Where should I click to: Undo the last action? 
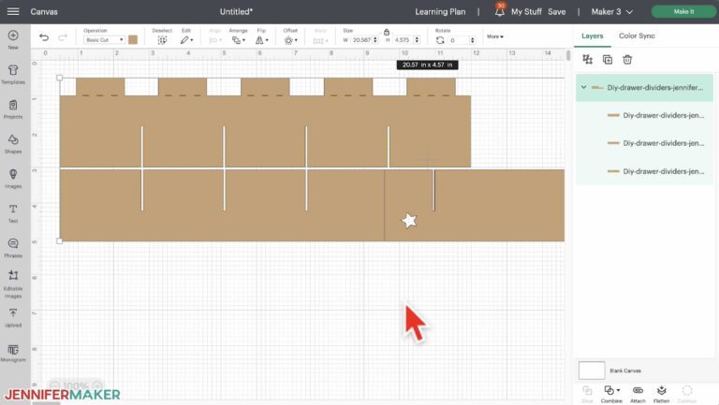[x=44, y=37]
